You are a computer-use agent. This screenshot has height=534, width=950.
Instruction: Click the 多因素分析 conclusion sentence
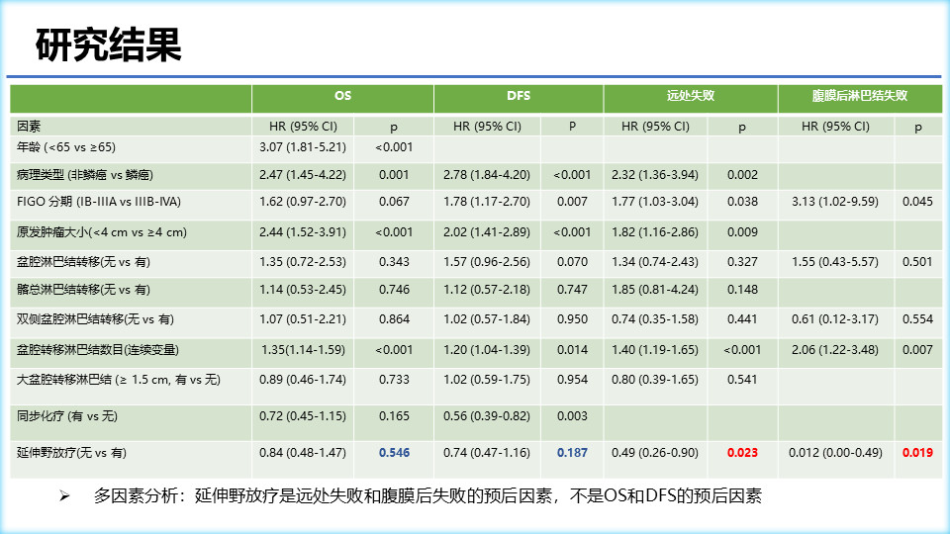(427, 496)
